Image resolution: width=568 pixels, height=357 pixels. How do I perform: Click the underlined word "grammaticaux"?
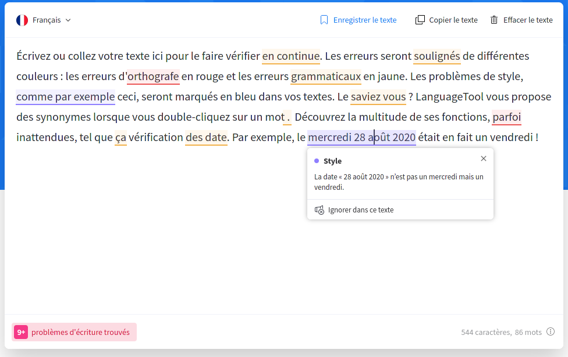[x=326, y=76]
